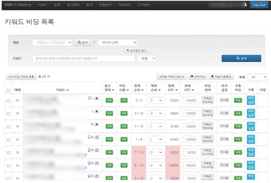Sort by the 최대 CPC column header
Viewport: 271px width, 183px height.
click(189, 87)
